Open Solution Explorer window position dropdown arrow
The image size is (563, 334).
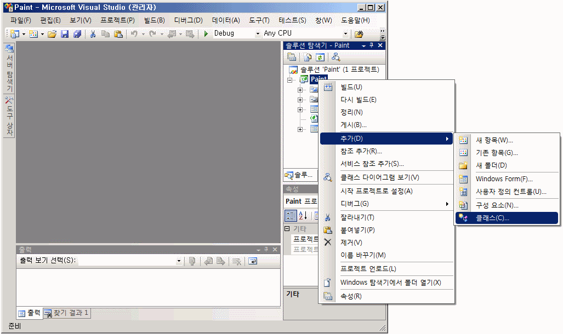coord(363,45)
